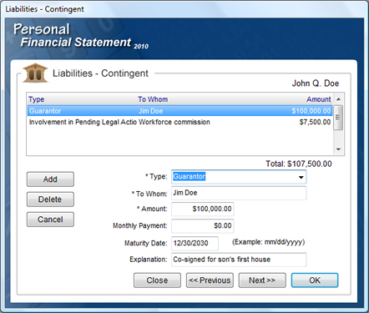Click the Delete button
The height and width of the screenshot is (313, 369).
pos(50,199)
